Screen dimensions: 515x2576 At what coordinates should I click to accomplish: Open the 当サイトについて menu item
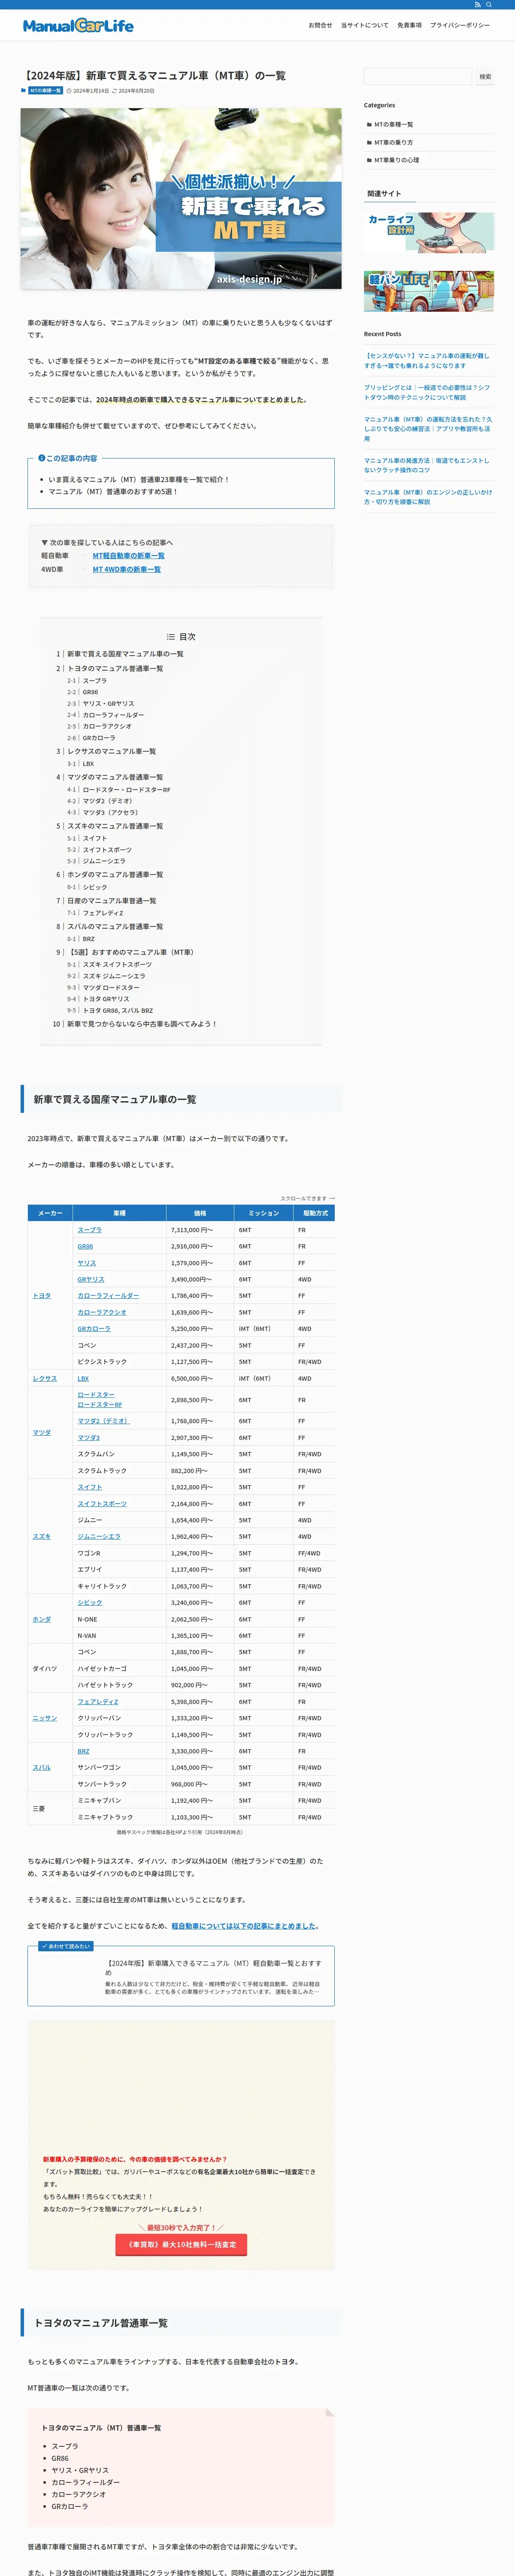365,25
